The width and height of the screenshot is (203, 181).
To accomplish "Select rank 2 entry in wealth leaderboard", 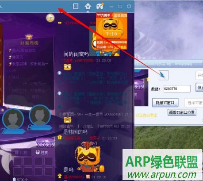I will tap(16, 57).
